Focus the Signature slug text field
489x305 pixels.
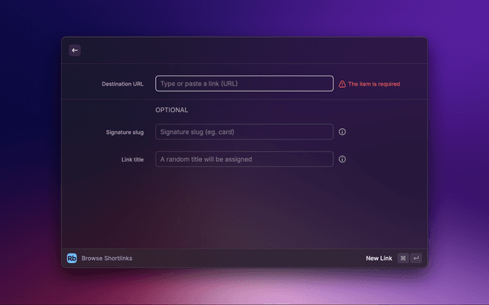tap(244, 132)
